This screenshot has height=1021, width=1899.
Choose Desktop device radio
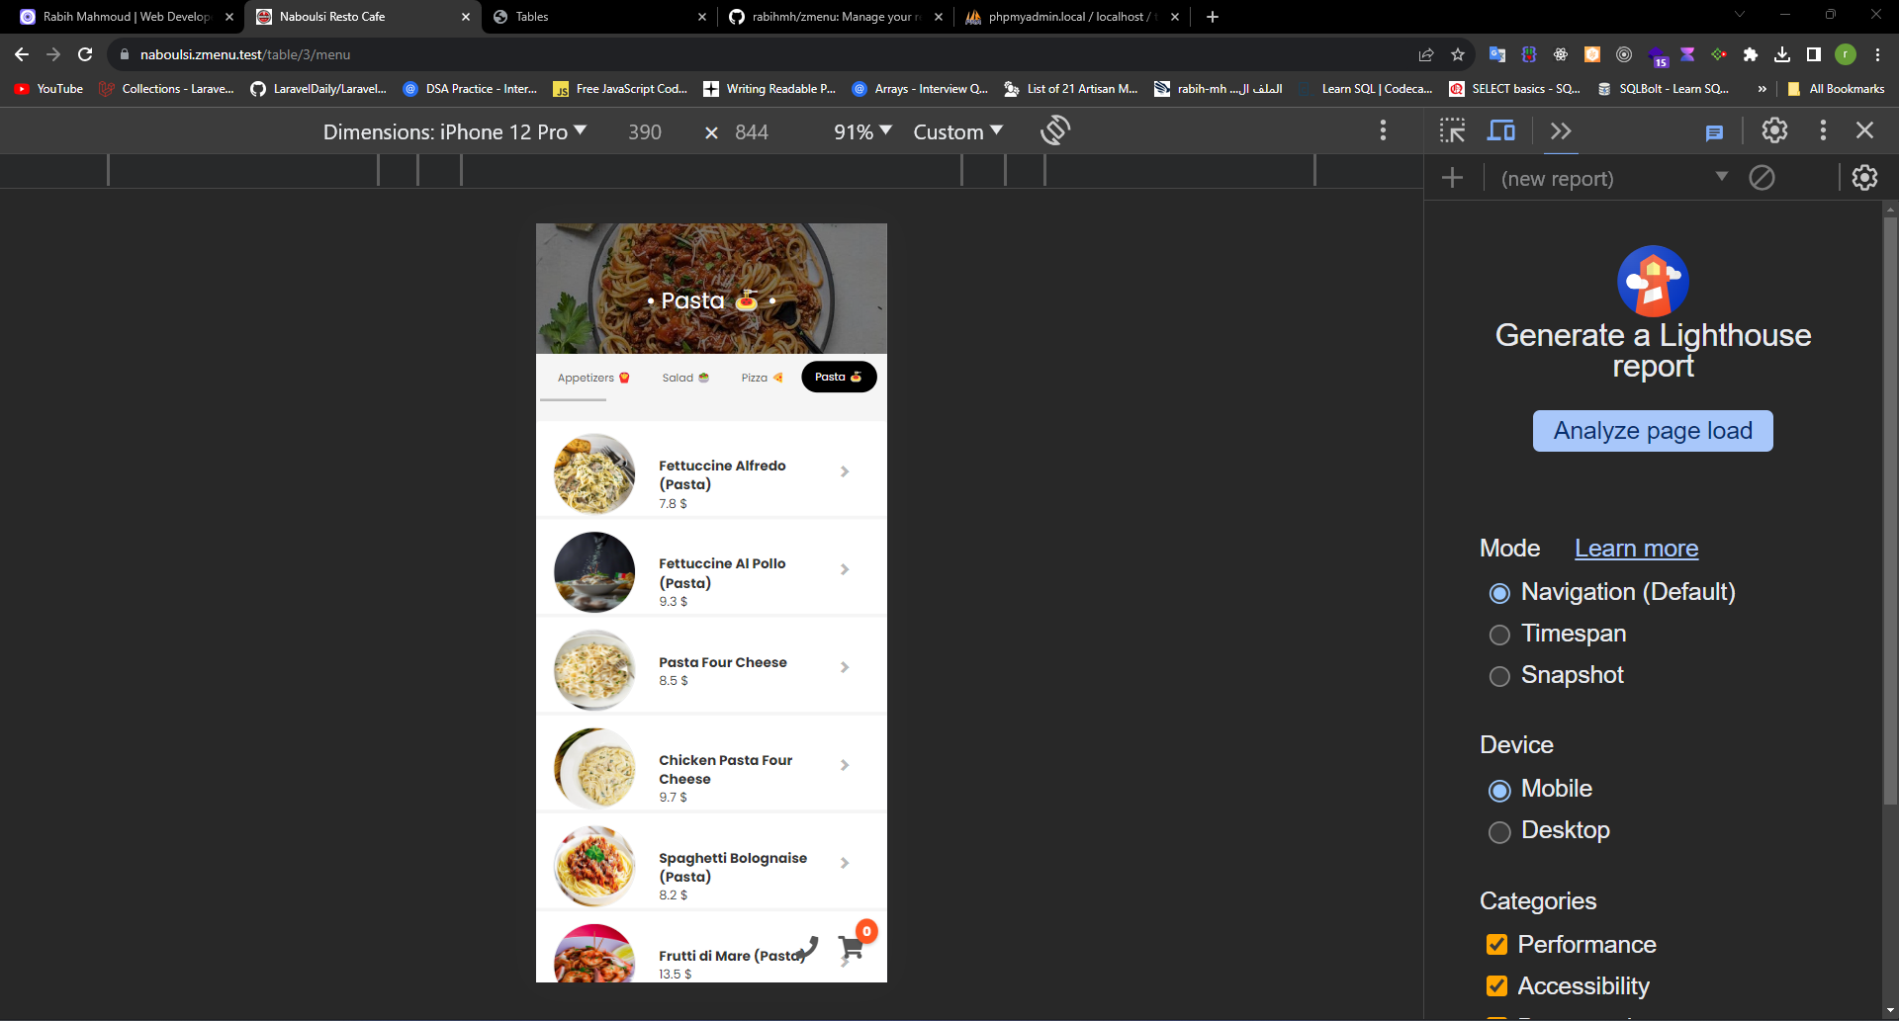1499,832
